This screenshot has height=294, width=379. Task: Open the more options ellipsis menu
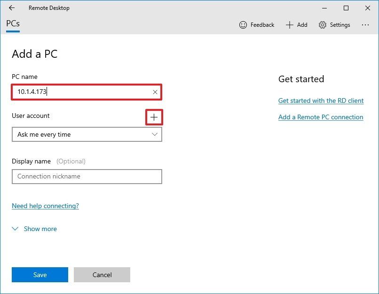coord(365,25)
